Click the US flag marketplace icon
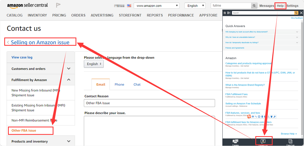The width and height of the screenshot is (304, 146). pos(129,6)
